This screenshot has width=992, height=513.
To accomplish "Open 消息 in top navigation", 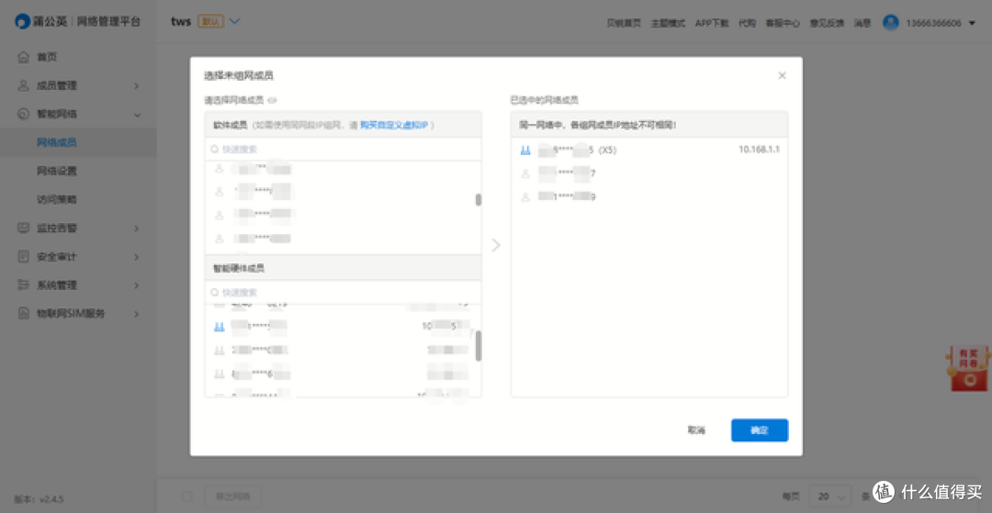I will (x=862, y=23).
